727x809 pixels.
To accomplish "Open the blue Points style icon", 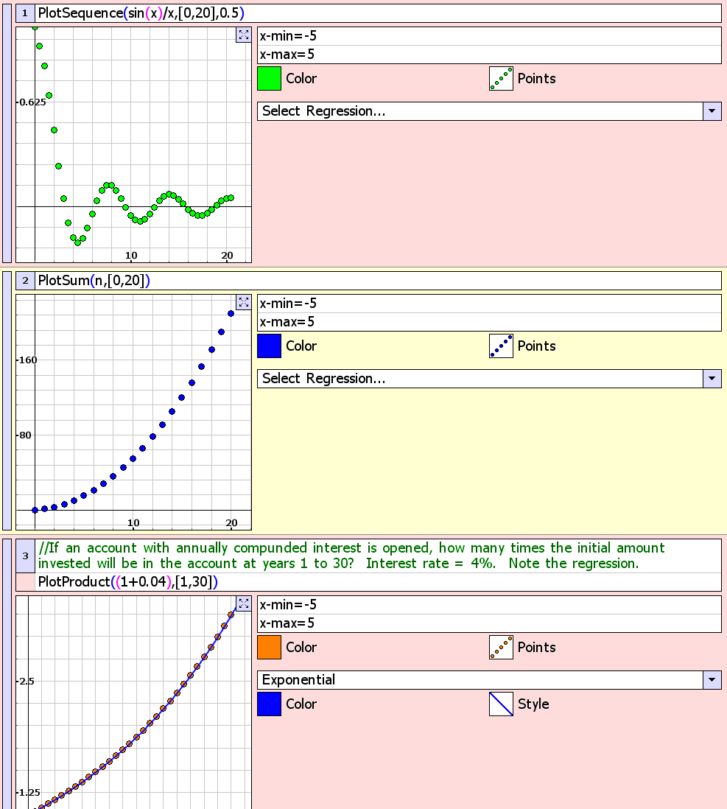I will [x=501, y=346].
